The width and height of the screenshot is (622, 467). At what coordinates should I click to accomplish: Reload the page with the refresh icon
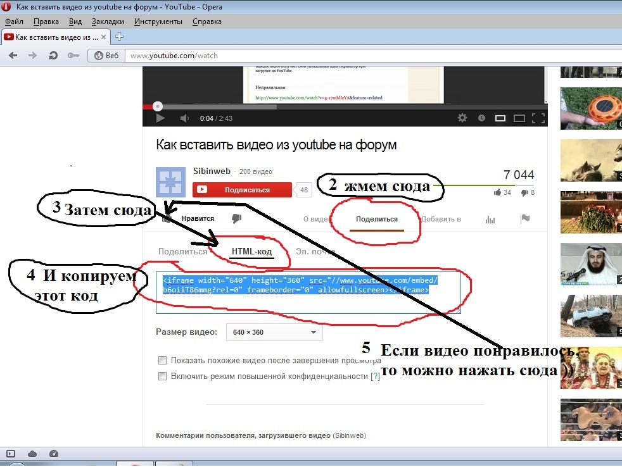(53, 56)
